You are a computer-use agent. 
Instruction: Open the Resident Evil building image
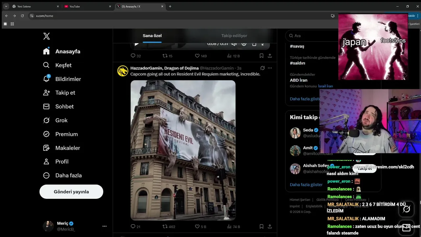183,150
